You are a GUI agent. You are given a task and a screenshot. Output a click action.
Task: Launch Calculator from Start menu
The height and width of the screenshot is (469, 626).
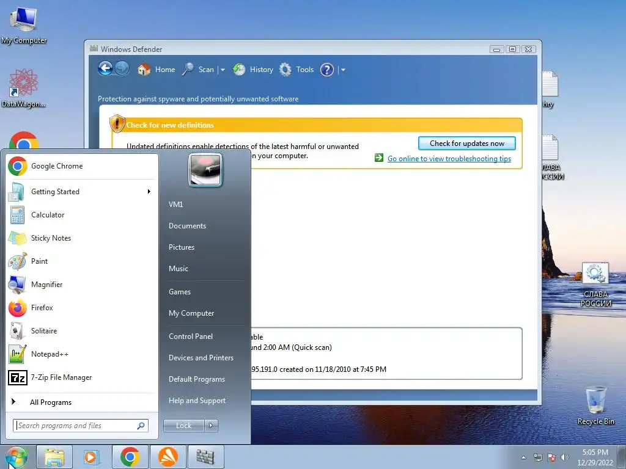pyautogui.click(x=82, y=215)
